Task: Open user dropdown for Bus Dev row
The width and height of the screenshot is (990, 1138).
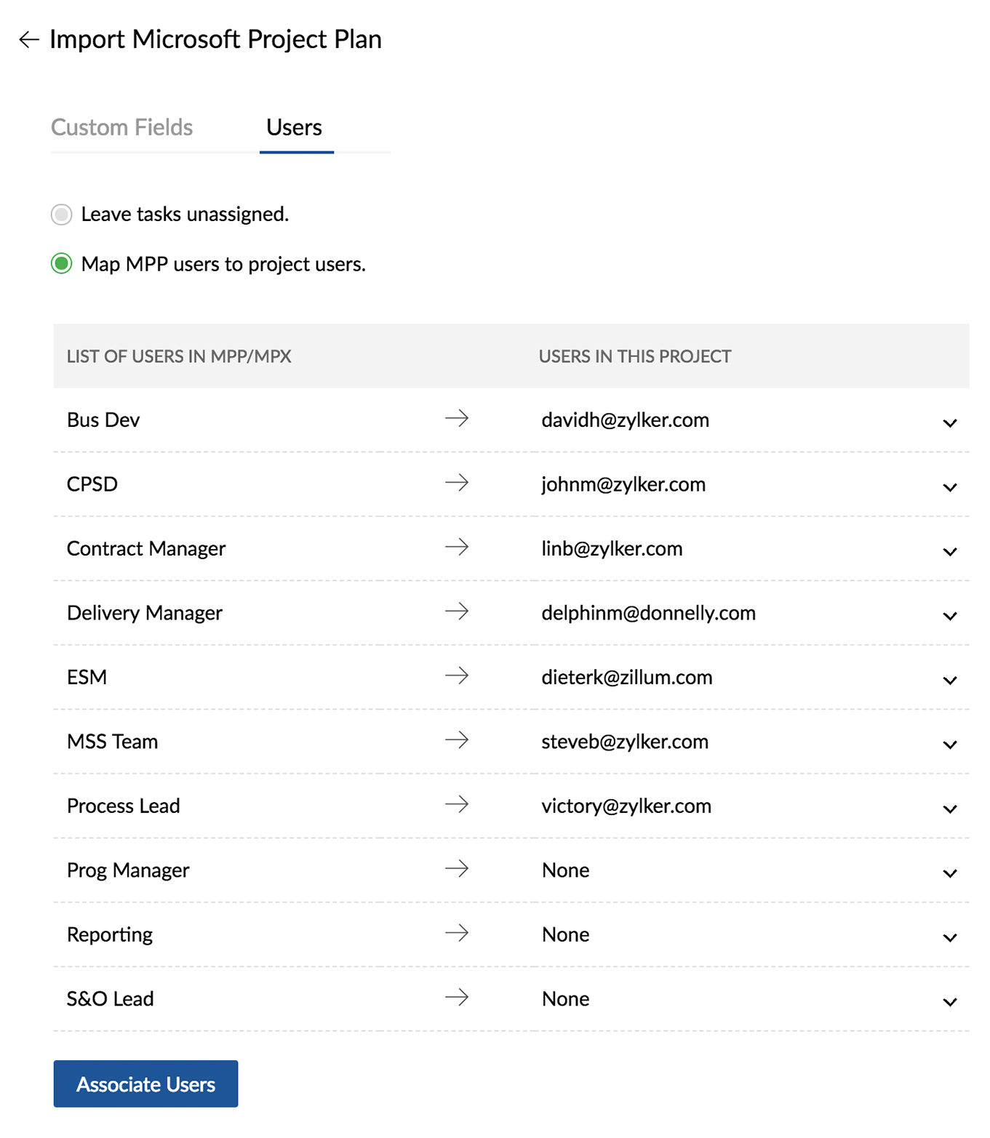Action: click(950, 422)
